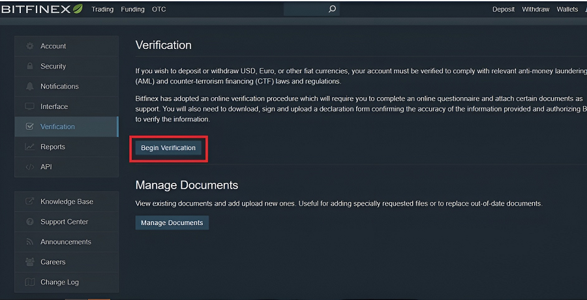
Task: Click the Account gear icon
Action: click(29, 46)
